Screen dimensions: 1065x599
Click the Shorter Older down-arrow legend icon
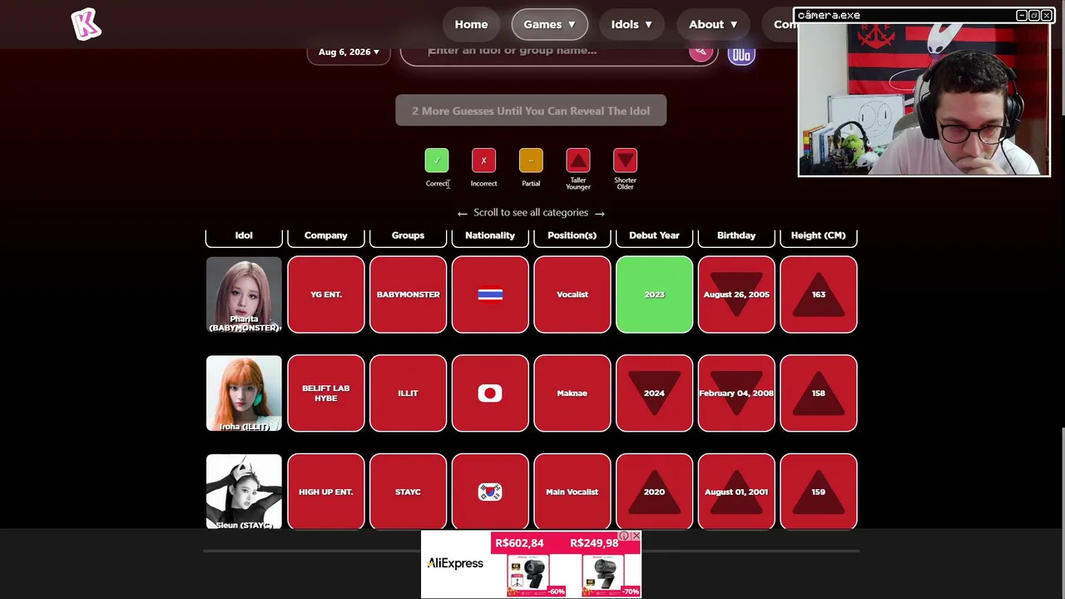tap(625, 160)
